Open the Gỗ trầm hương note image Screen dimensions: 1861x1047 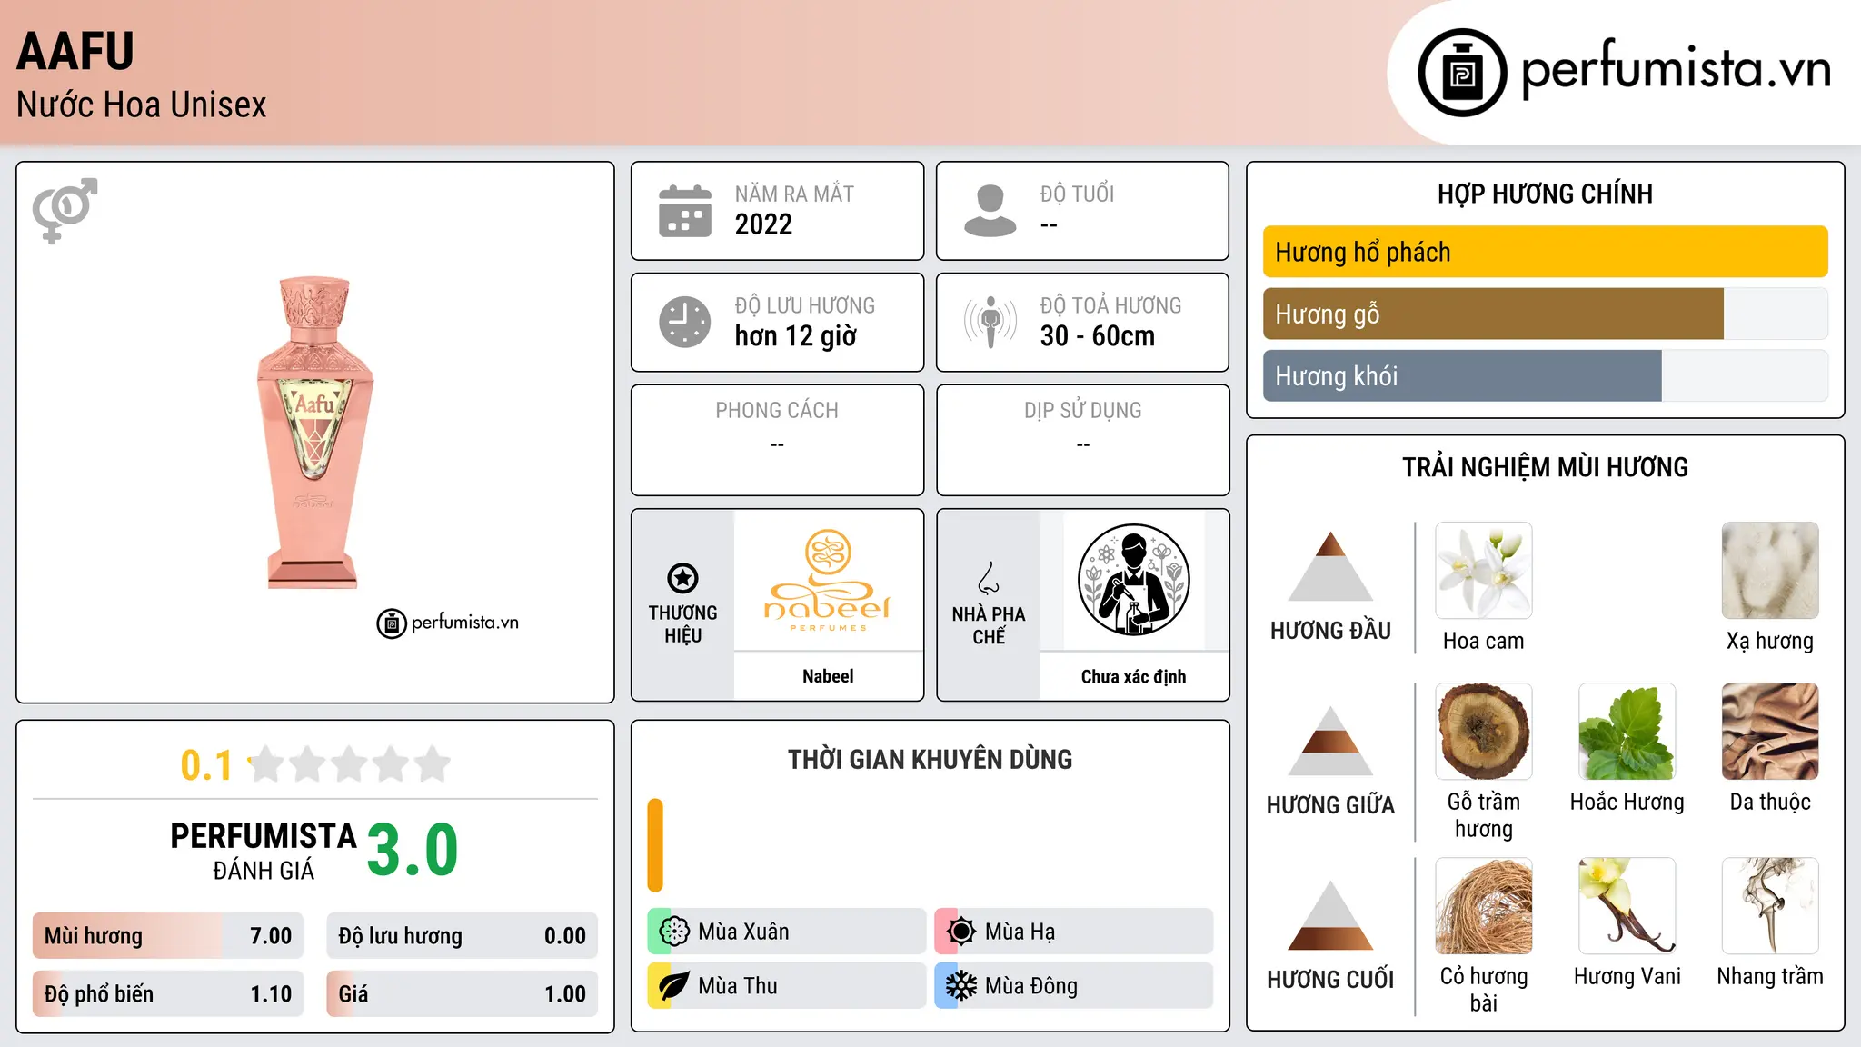pyautogui.click(x=1484, y=732)
